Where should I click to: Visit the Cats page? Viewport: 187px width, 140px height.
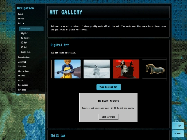20,80
